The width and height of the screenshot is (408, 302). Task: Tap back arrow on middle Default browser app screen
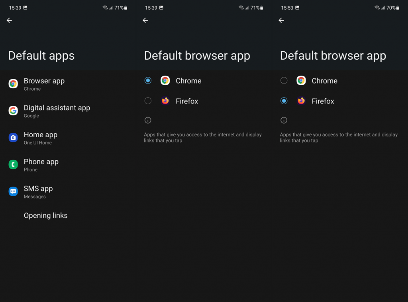click(145, 20)
